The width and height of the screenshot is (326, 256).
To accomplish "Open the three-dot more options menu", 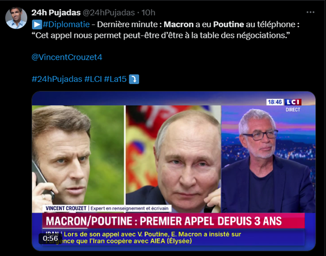I will 310,12.
